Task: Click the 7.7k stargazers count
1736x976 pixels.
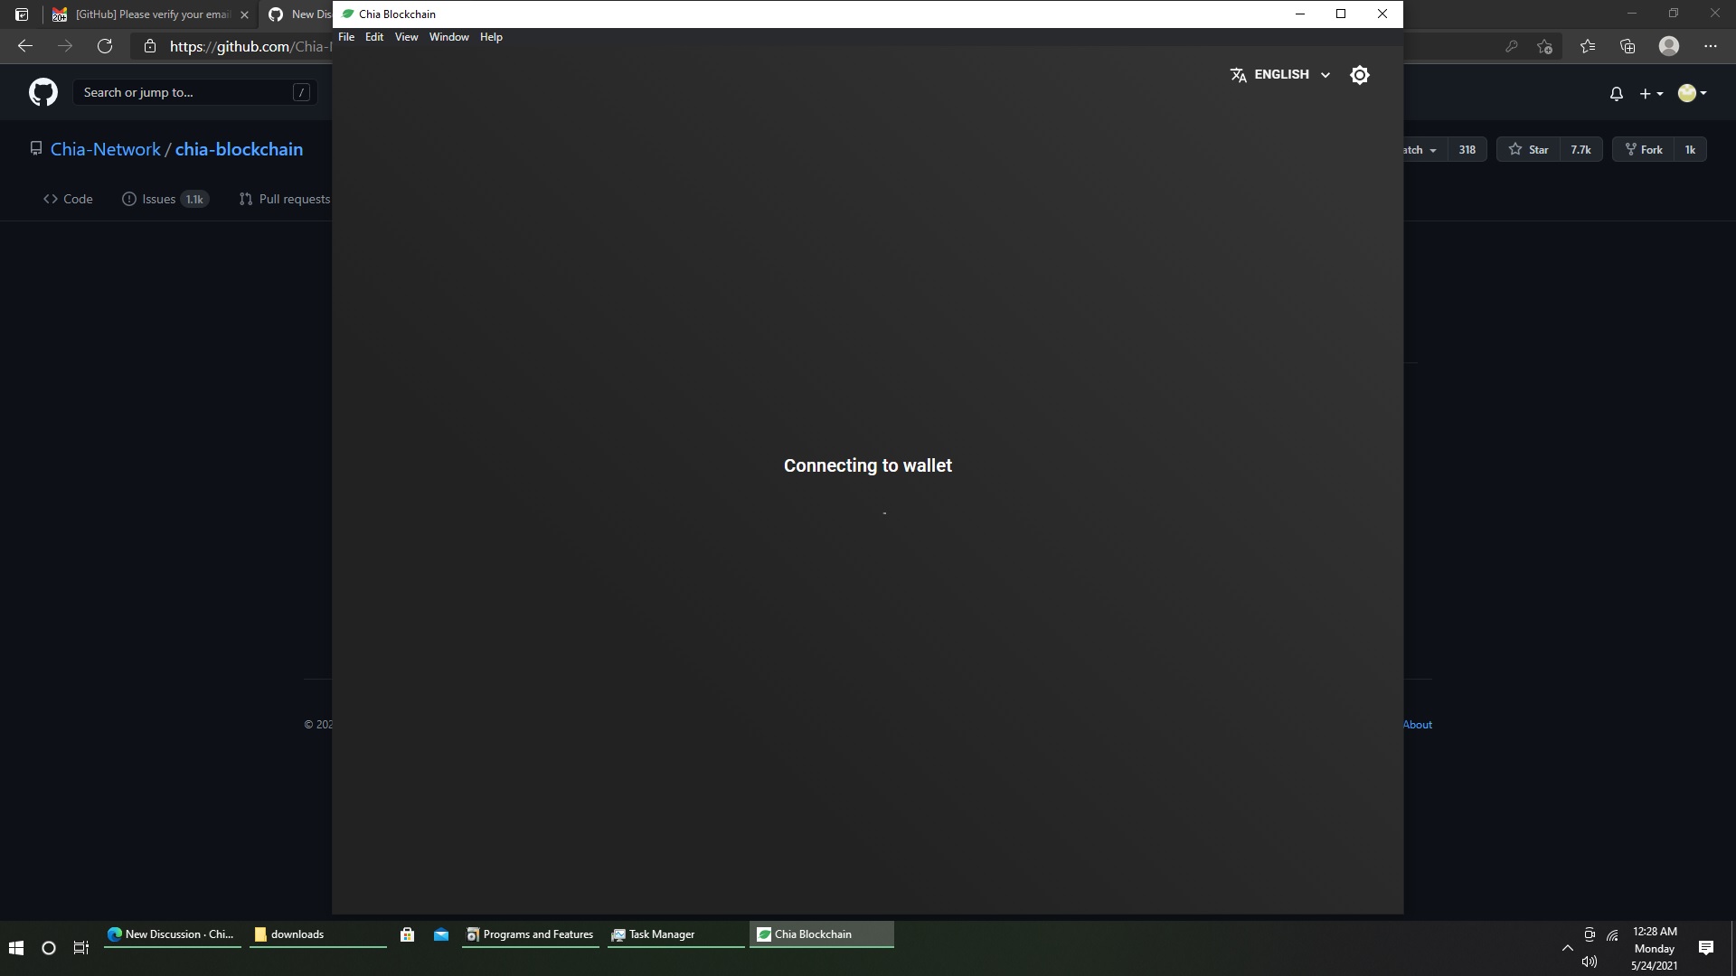Action: coord(1580,150)
